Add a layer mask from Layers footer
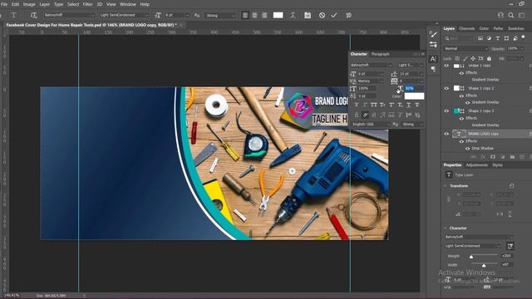532x299 pixels. (493, 157)
